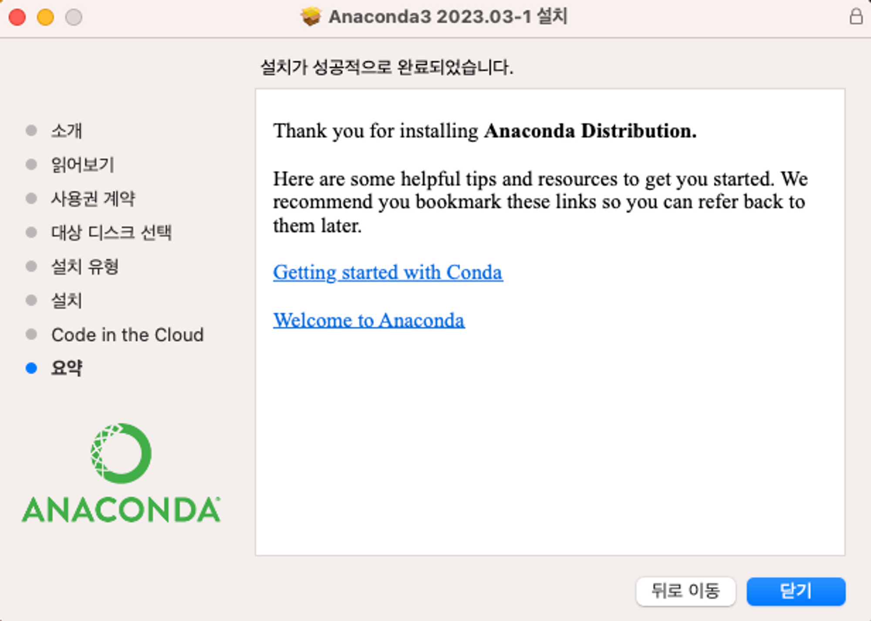
Task: Click the blue bullet beside 요약
Action: click(31, 368)
